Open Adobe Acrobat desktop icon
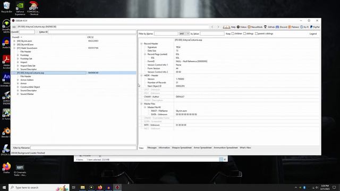 point(6,62)
